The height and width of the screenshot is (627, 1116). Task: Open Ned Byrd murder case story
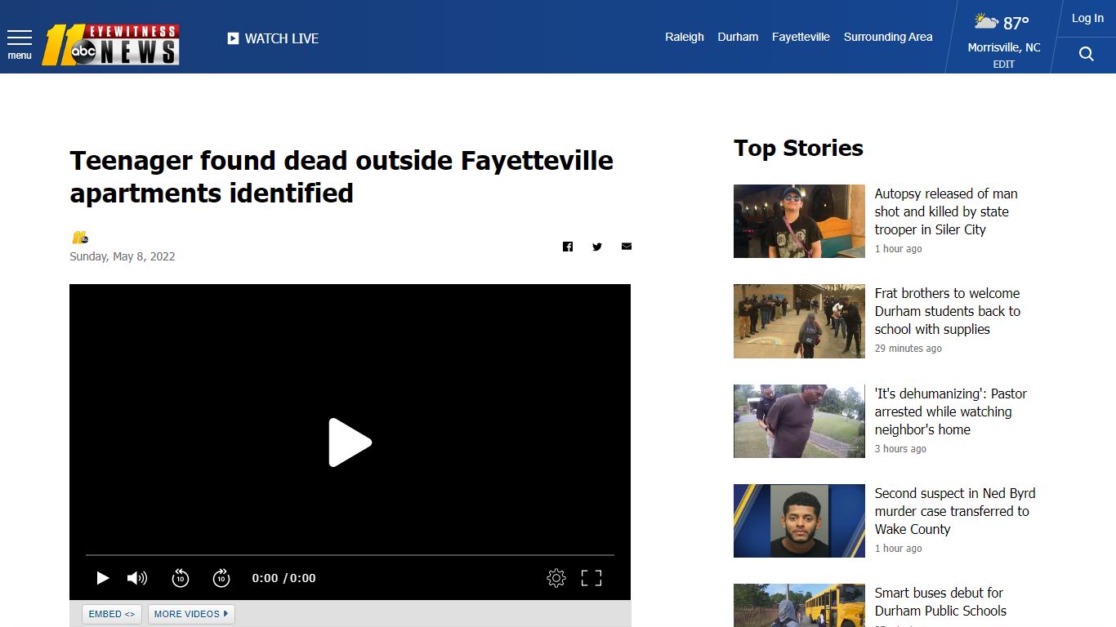[x=955, y=511]
